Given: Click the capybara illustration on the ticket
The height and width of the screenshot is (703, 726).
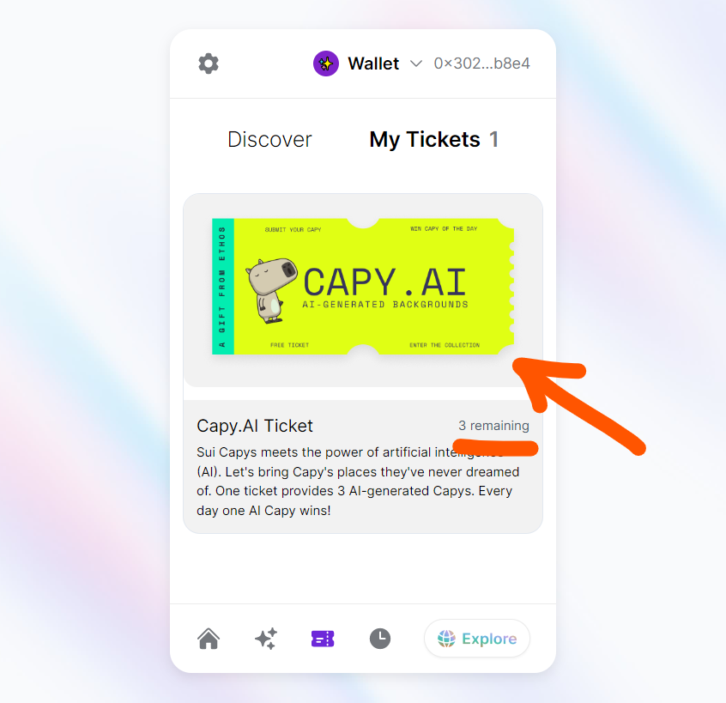Looking at the screenshot, I should [271, 290].
